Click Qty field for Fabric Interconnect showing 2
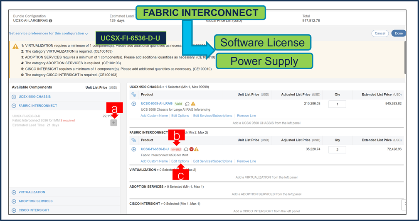419x221 pixels. 337,150
